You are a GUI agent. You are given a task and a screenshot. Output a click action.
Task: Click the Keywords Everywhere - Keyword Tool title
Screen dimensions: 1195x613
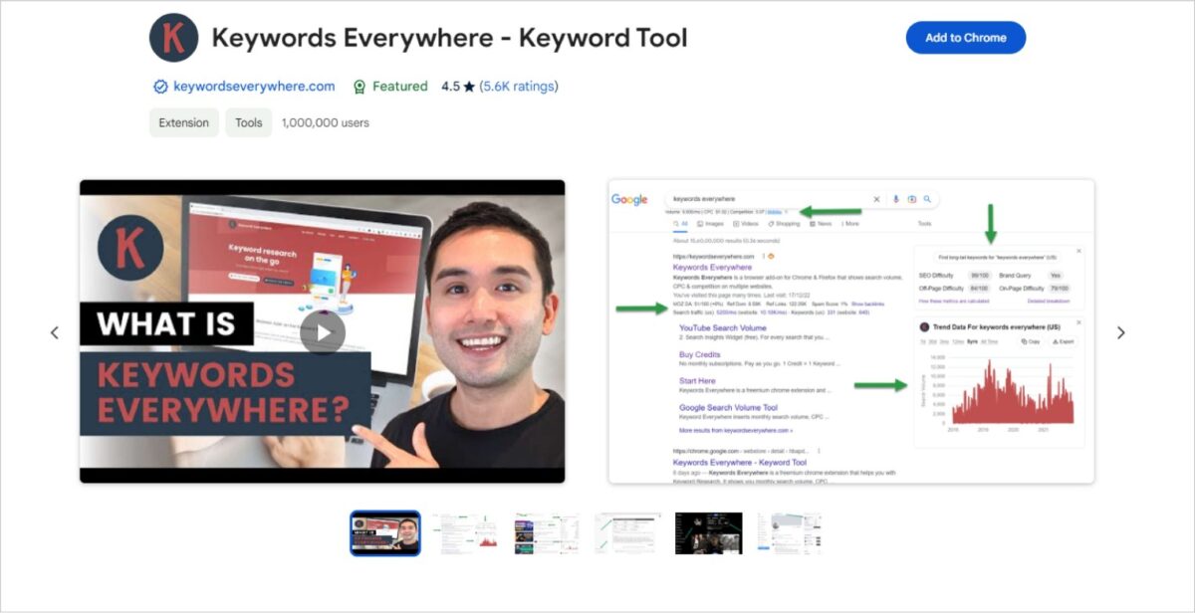pyautogui.click(x=450, y=38)
